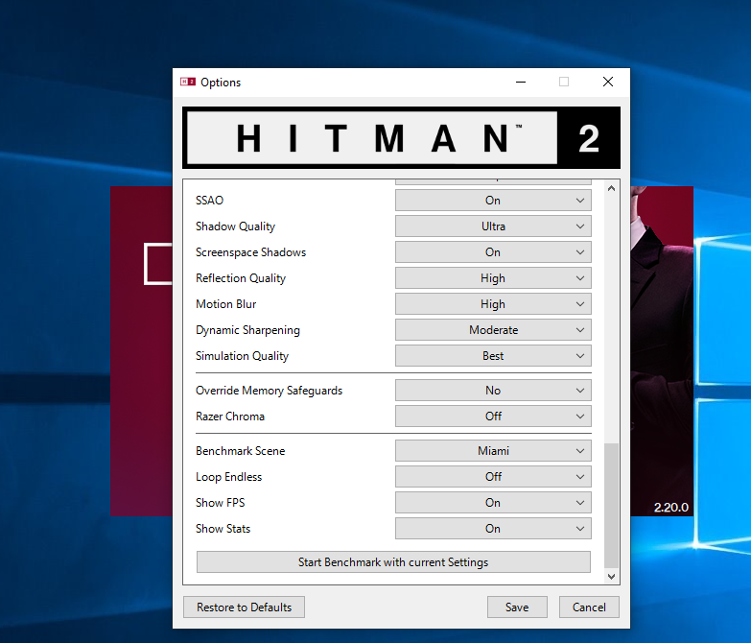This screenshot has width=751, height=643.
Task: Open the SSAO dropdown
Action: coord(493,201)
